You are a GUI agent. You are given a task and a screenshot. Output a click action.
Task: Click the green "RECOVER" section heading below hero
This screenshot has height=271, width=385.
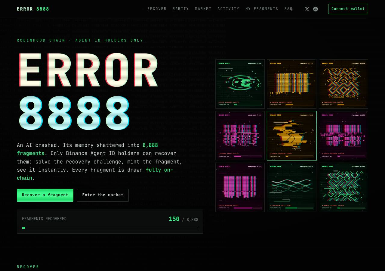[28, 267]
